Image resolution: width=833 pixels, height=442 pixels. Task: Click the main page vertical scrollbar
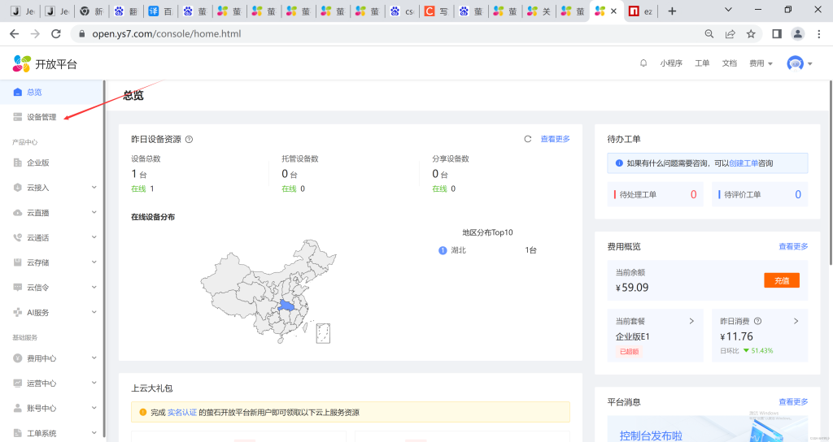click(x=831, y=172)
